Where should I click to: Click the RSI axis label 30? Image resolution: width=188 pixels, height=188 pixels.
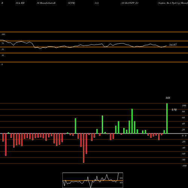coord(3,55)
